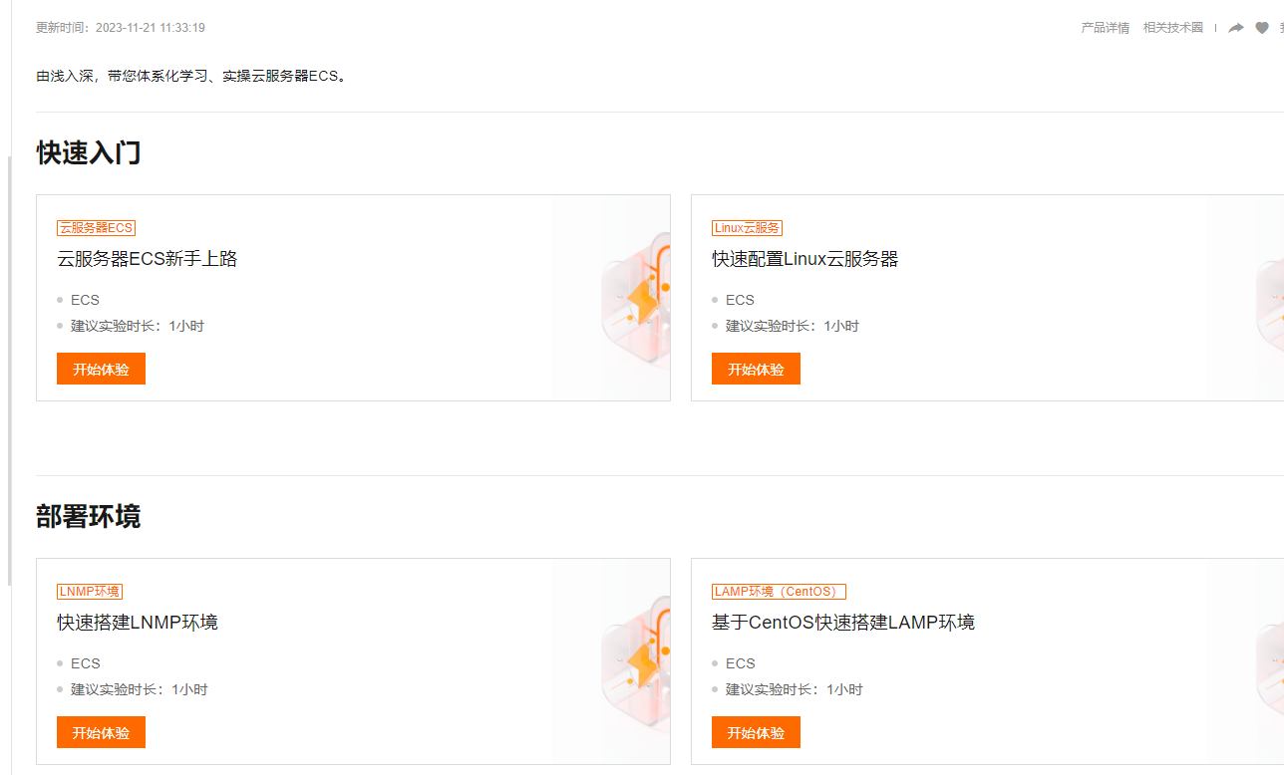The width and height of the screenshot is (1284, 775).
Task: Select the Linux云服务 orange tag
Action: [748, 228]
